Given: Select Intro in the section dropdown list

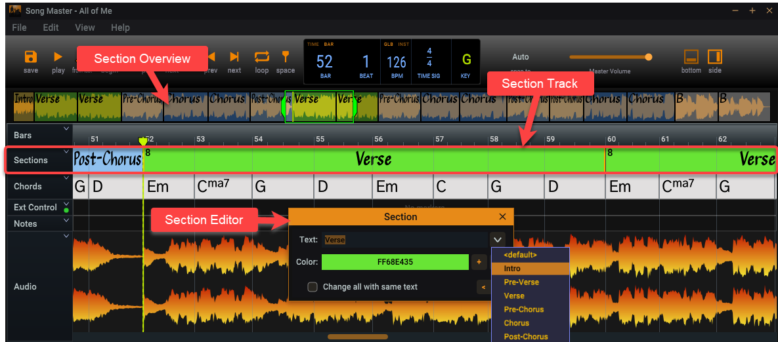Looking at the screenshot, I should click(512, 269).
